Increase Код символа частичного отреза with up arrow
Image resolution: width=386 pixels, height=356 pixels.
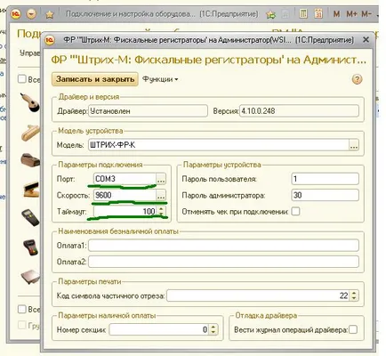[354, 293]
